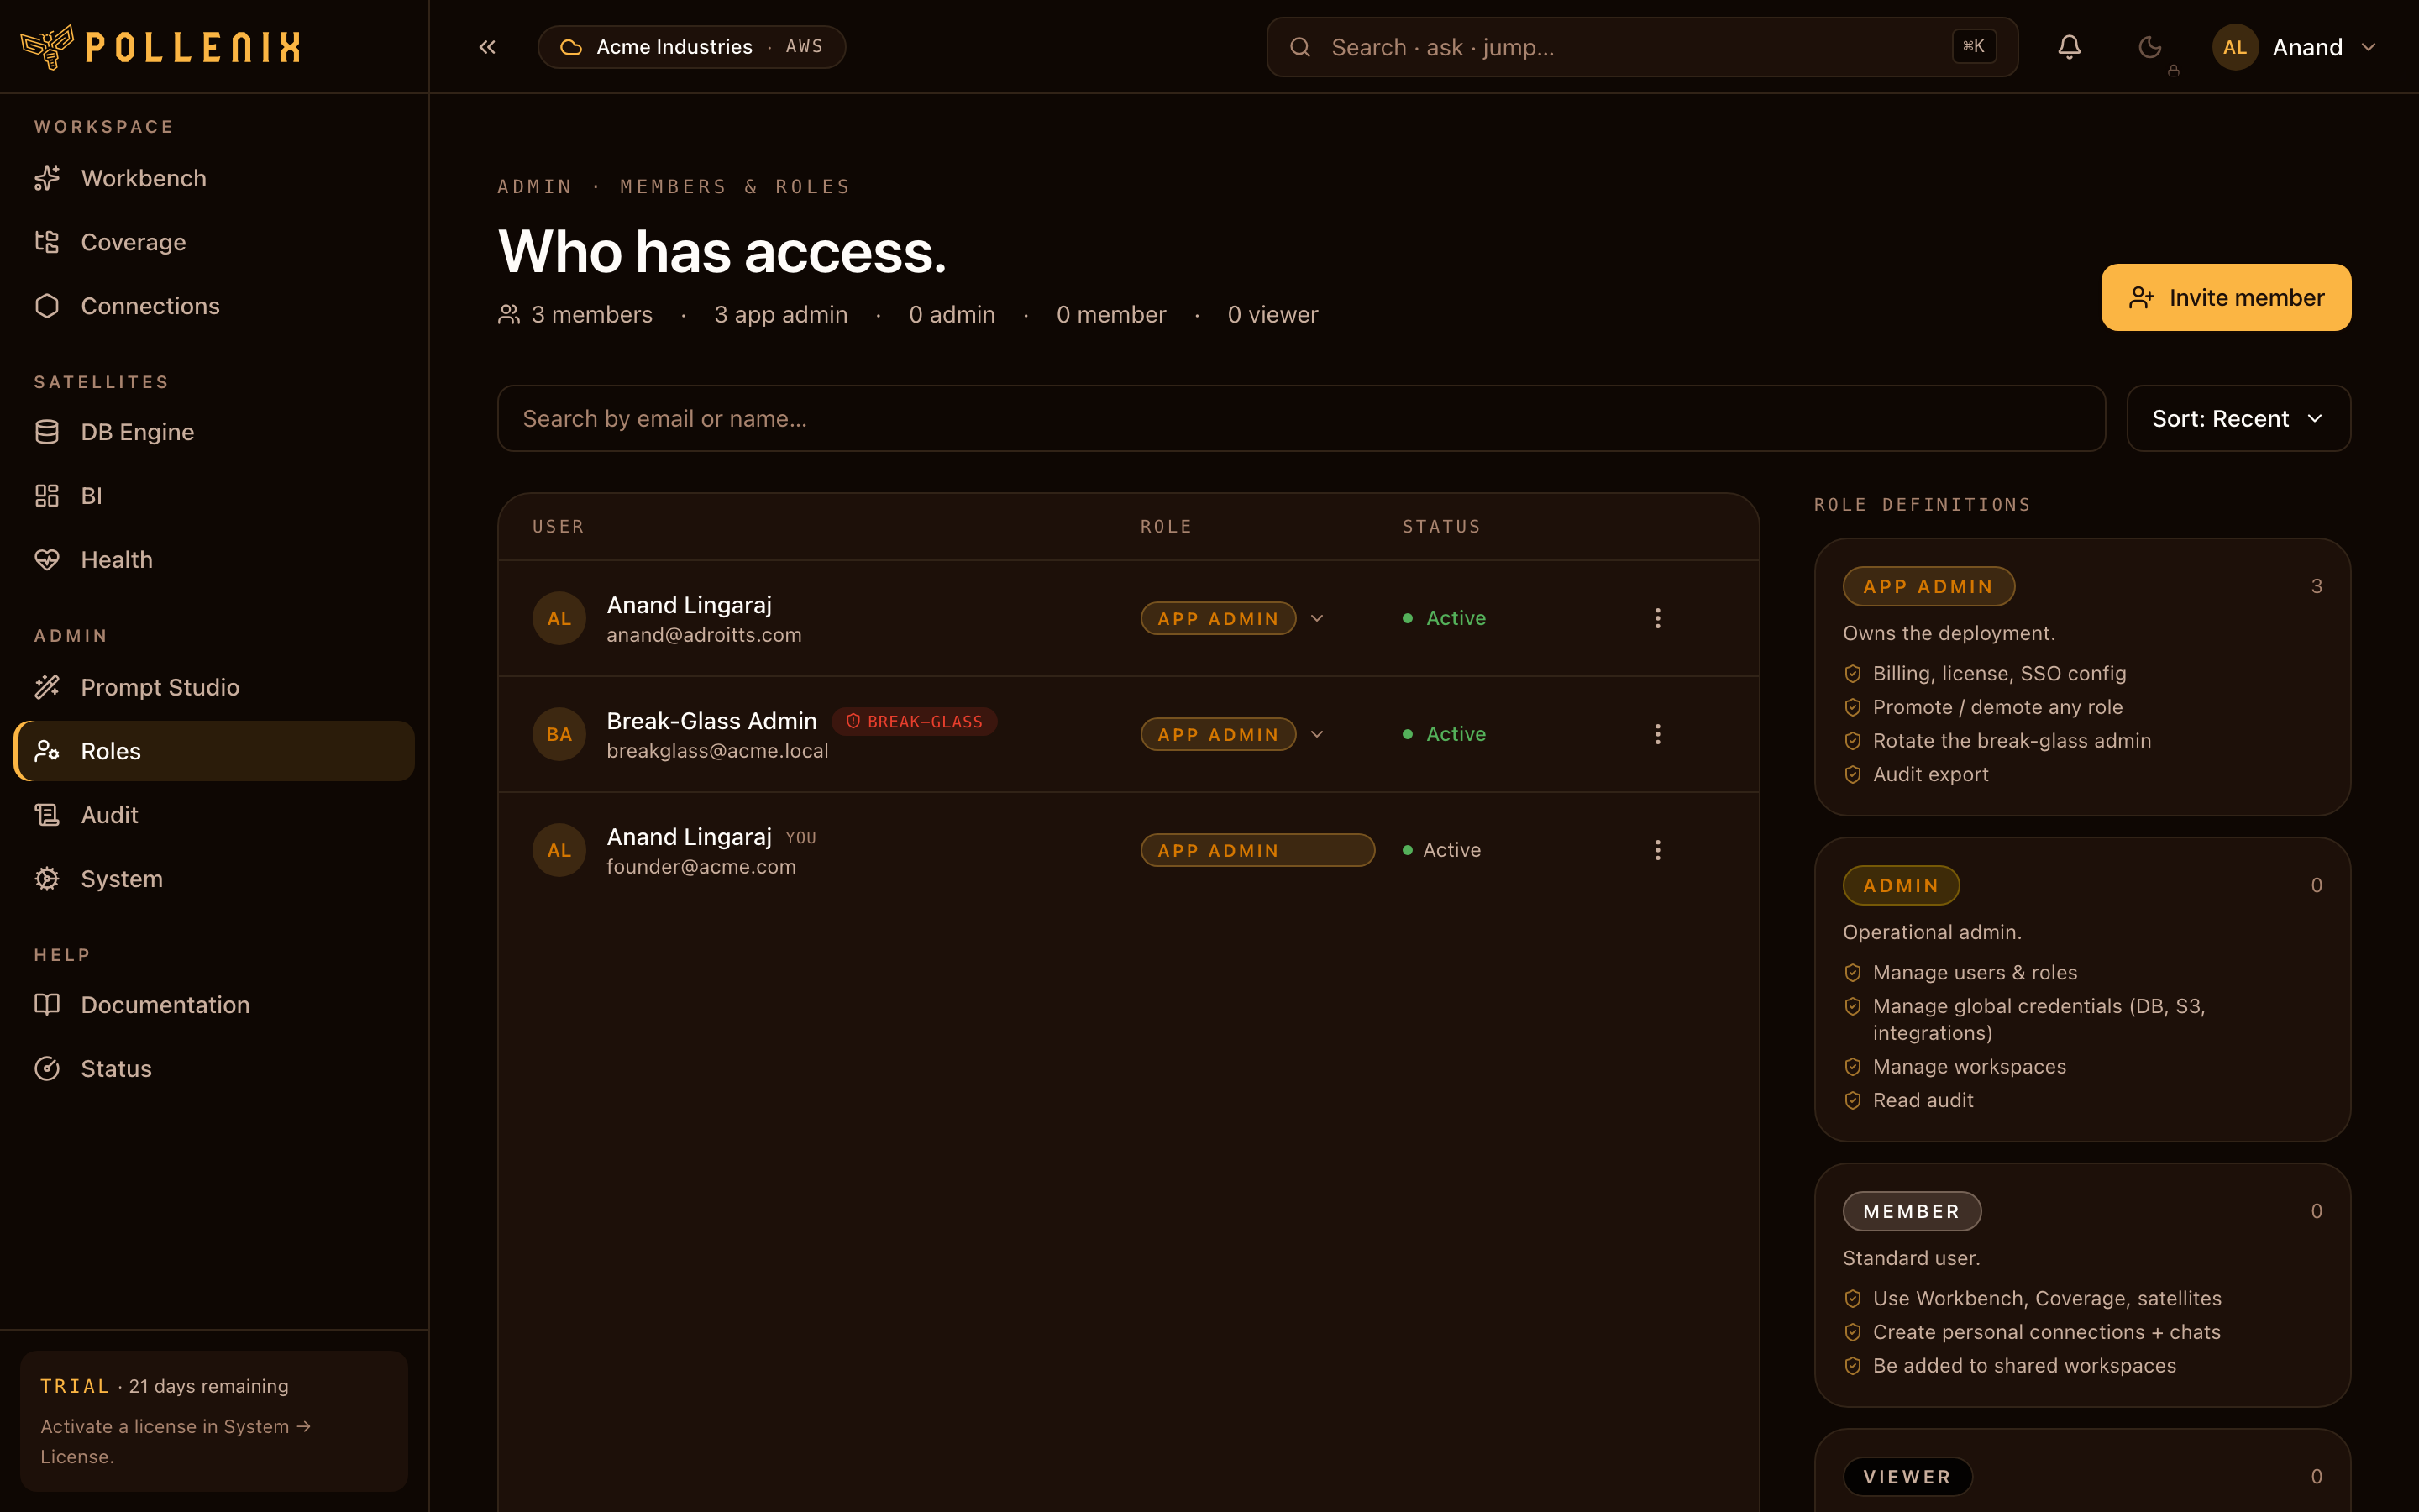Click into Search by email or name field
The height and width of the screenshot is (1512, 2419).
coord(1300,418)
